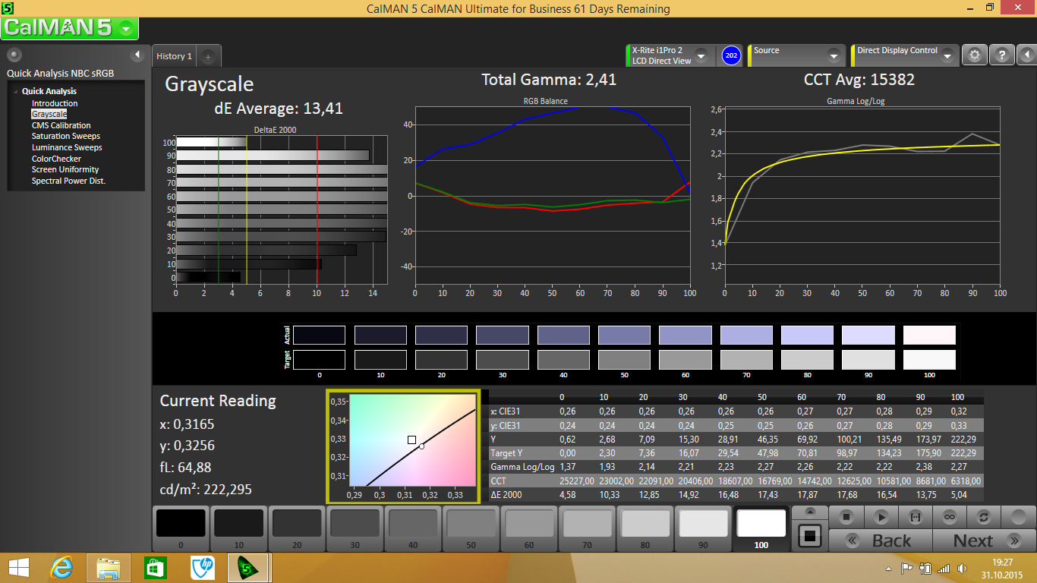Select the 70 percent gray pattern swatch
Image resolution: width=1037 pixels, height=583 pixels.
point(587,528)
